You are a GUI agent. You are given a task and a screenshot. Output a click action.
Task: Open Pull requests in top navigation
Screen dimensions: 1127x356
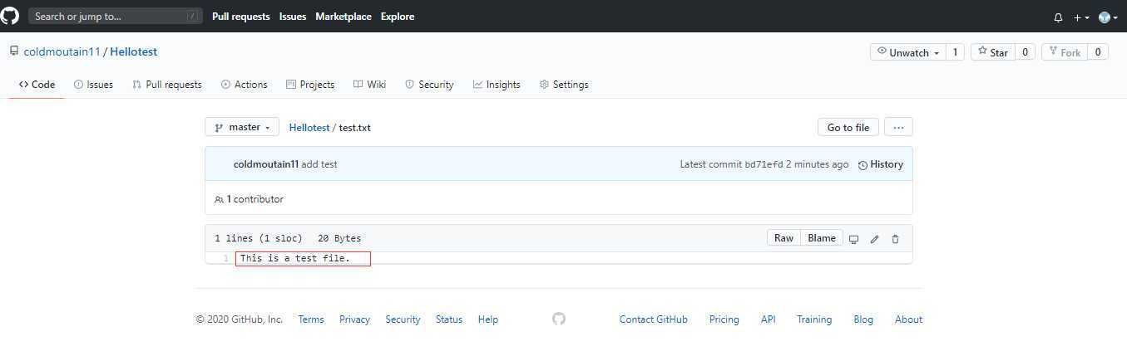click(240, 17)
